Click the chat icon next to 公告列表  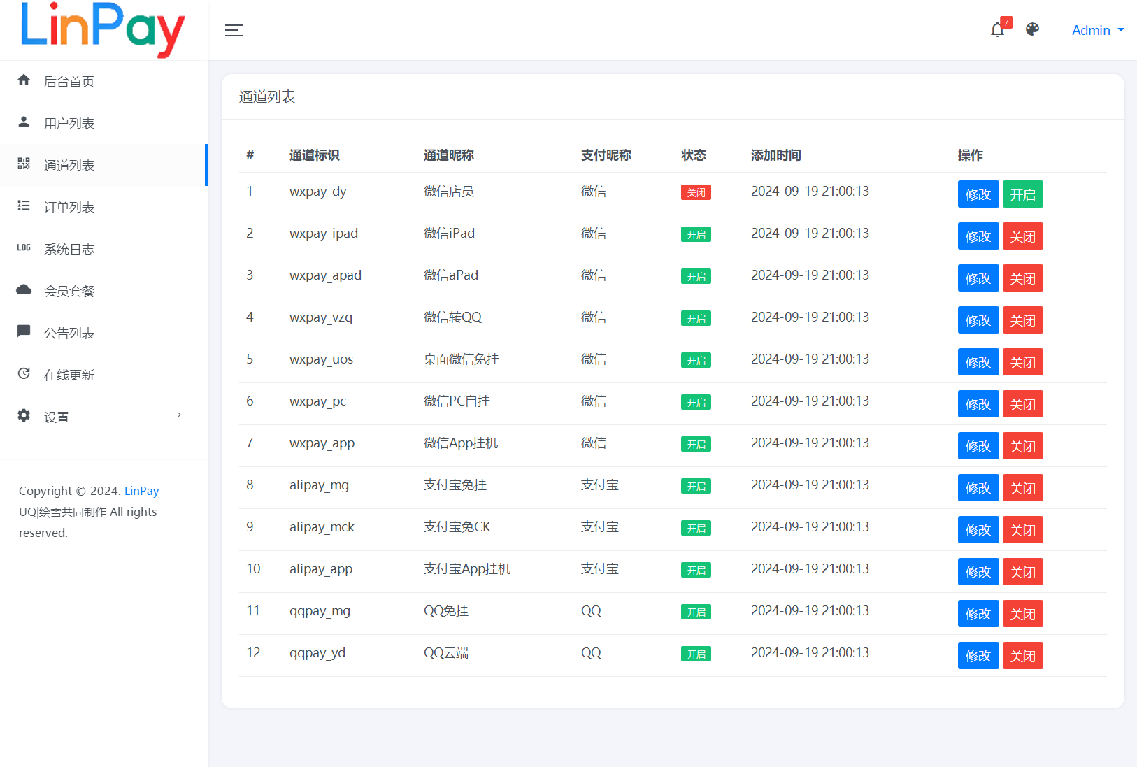(x=24, y=332)
